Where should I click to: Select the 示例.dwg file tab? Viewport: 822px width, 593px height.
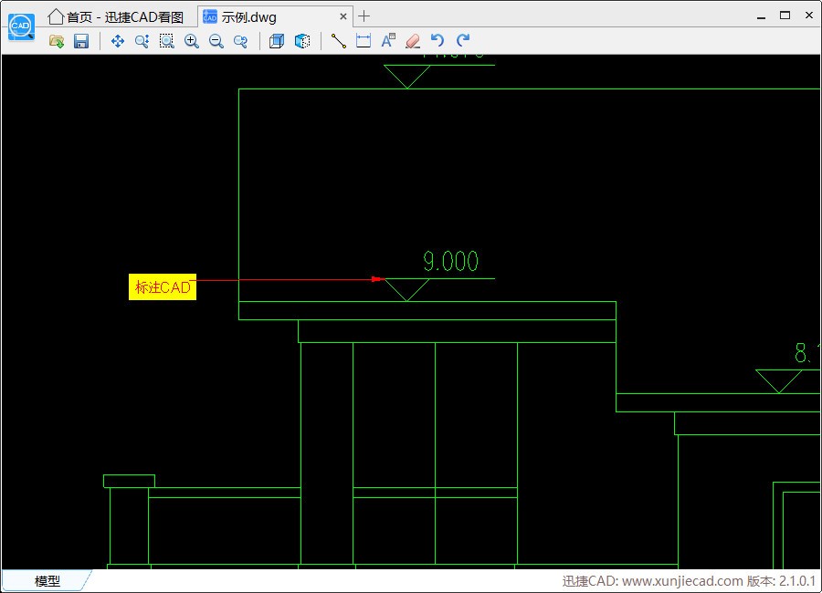point(248,16)
